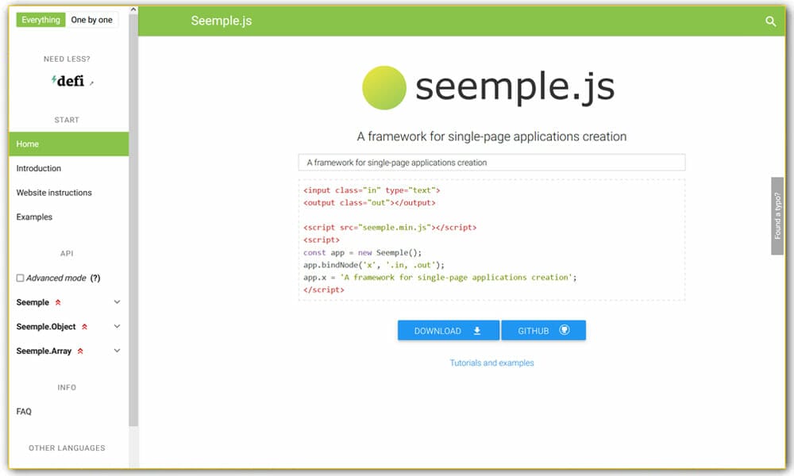This screenshot has height=476, width=794.
Task: Go to the FAQ page
Action: [x=24, y=411]
